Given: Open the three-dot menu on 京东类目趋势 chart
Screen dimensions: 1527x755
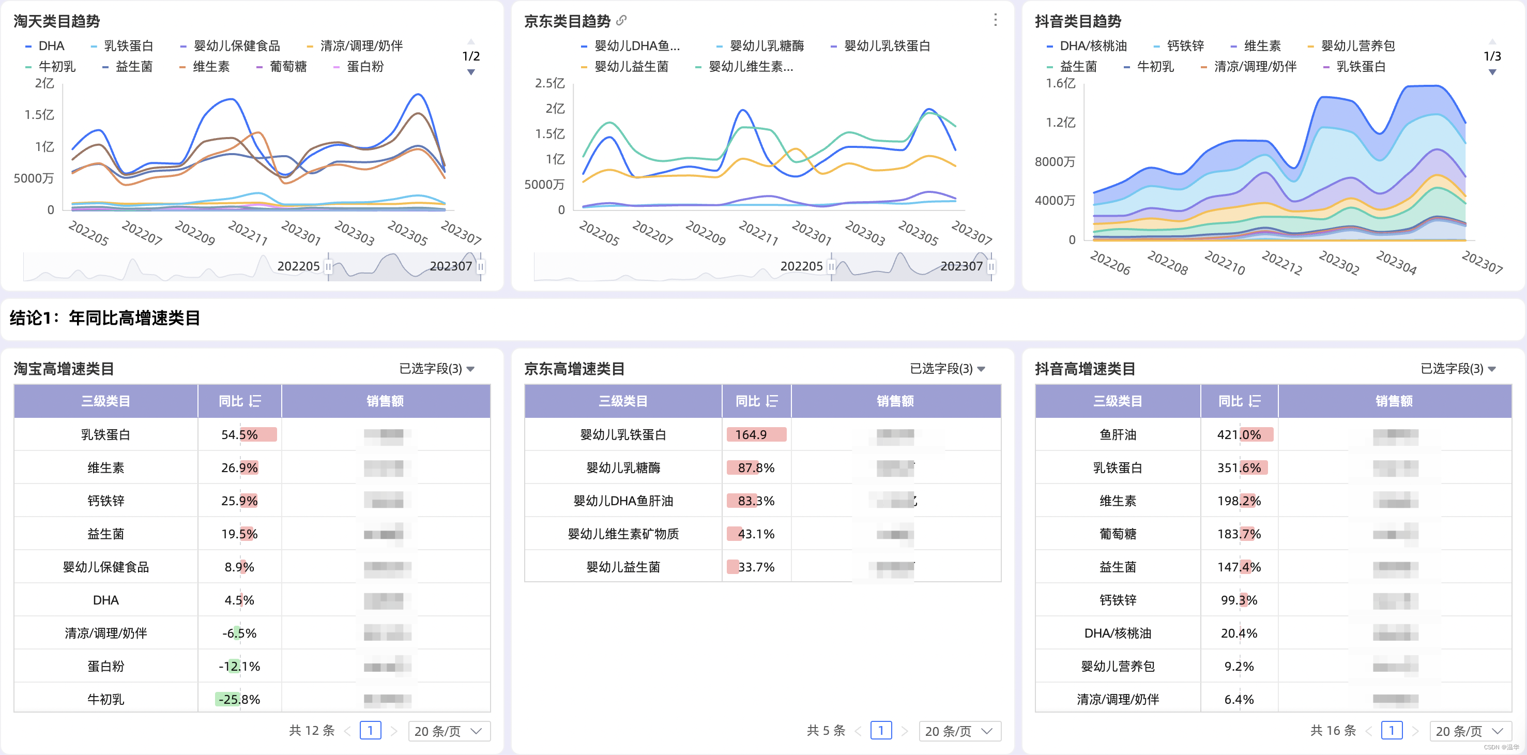Looking at the screenshot, I should point(995,20).
